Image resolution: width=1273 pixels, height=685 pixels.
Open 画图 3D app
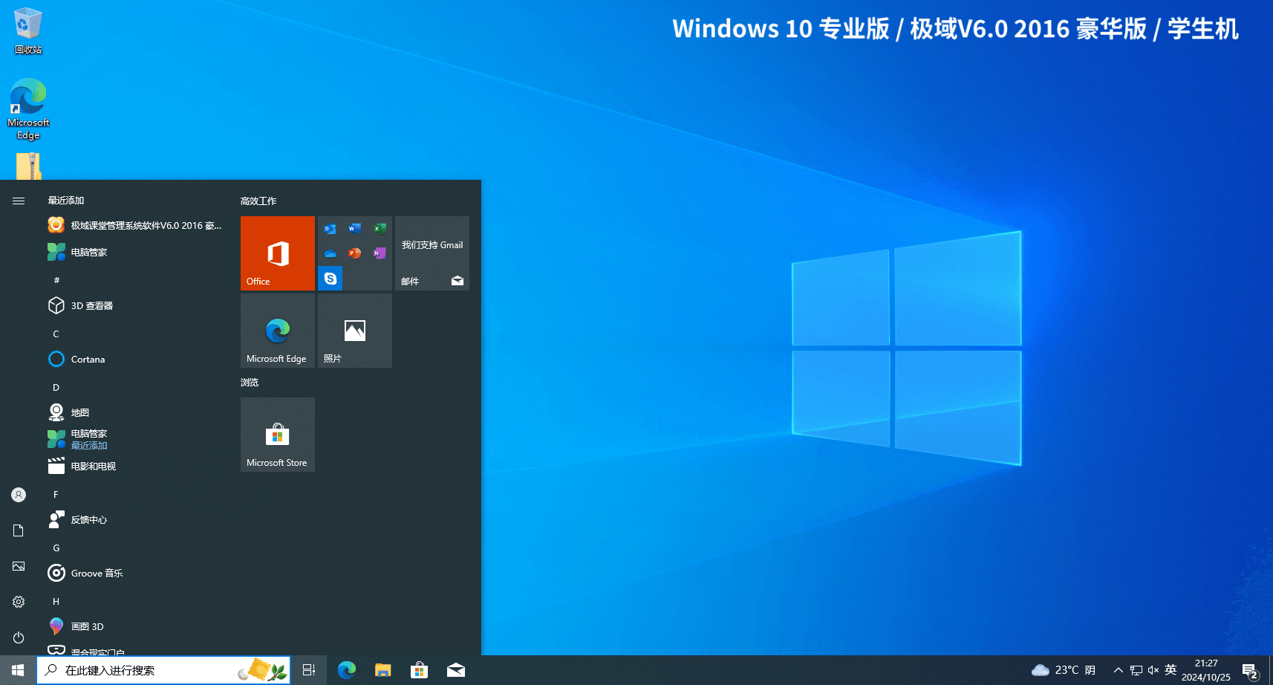pyautogui.click(x=135, y=626)
